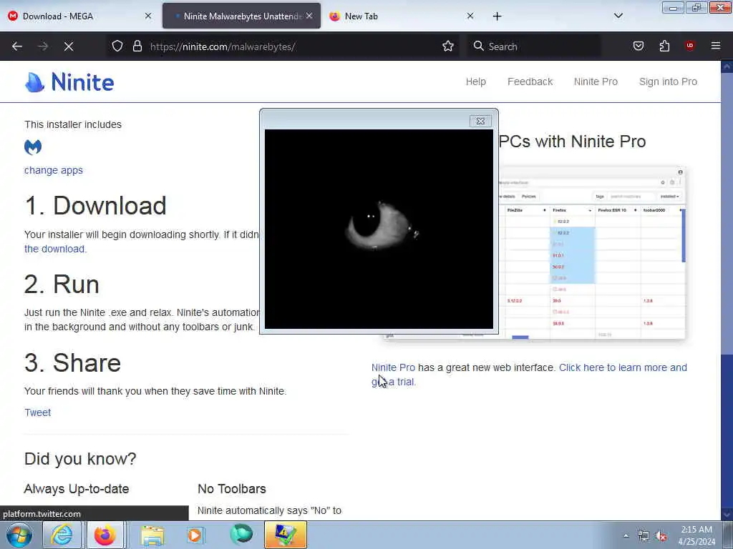Screen dimensions: 733x549
Task: Close the New Tab tab
Action: pos(470,16)
